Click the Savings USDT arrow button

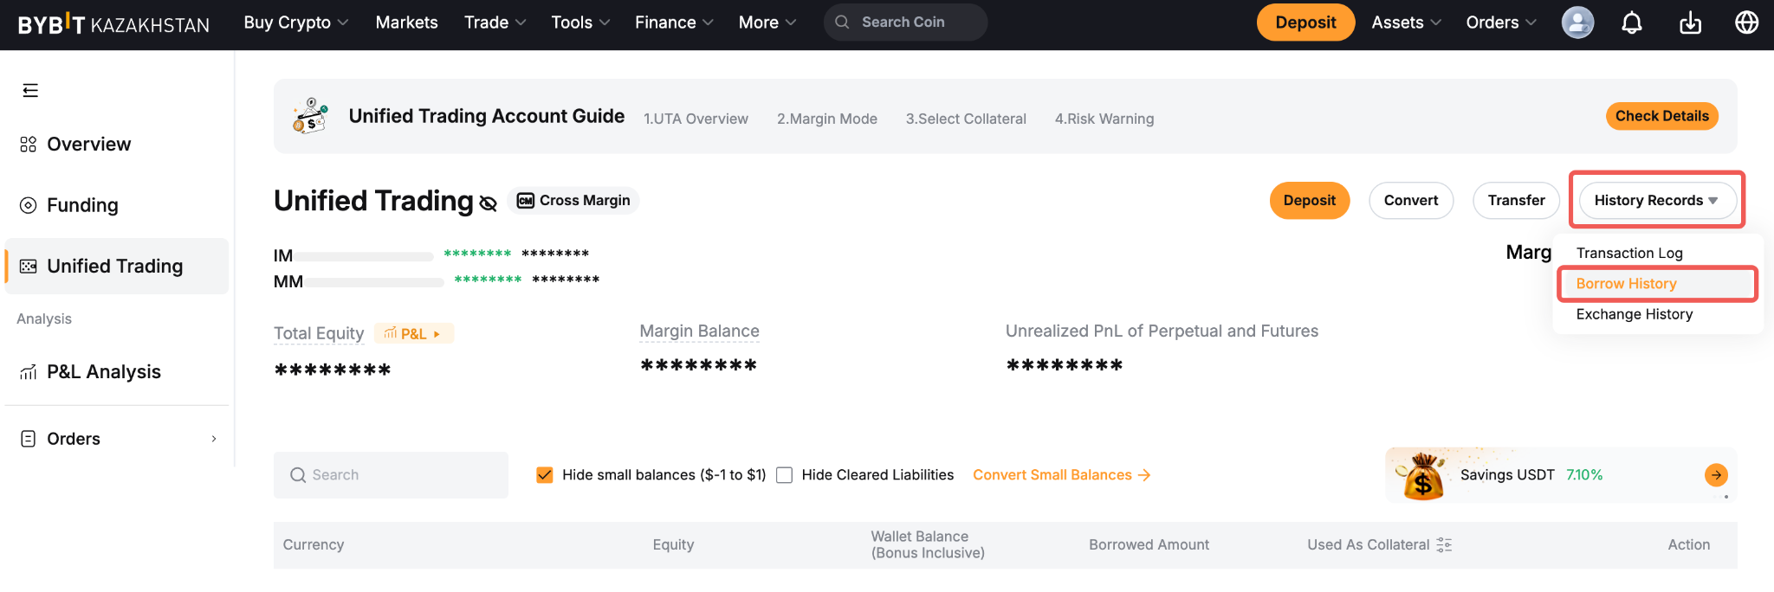1716,474
